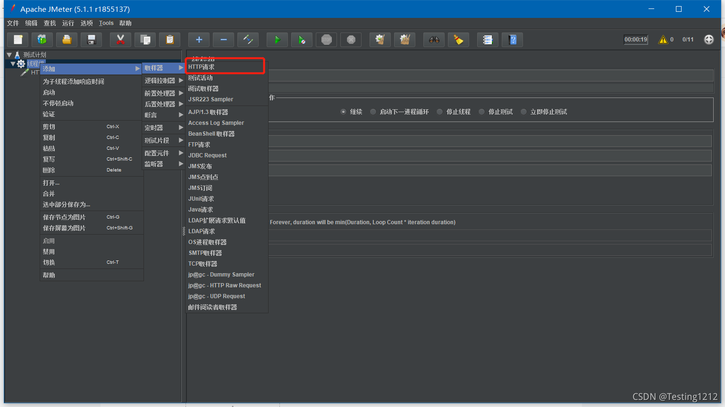Open the Templates icon in toolbar
The image size is (725, 407).
point(42,40)
